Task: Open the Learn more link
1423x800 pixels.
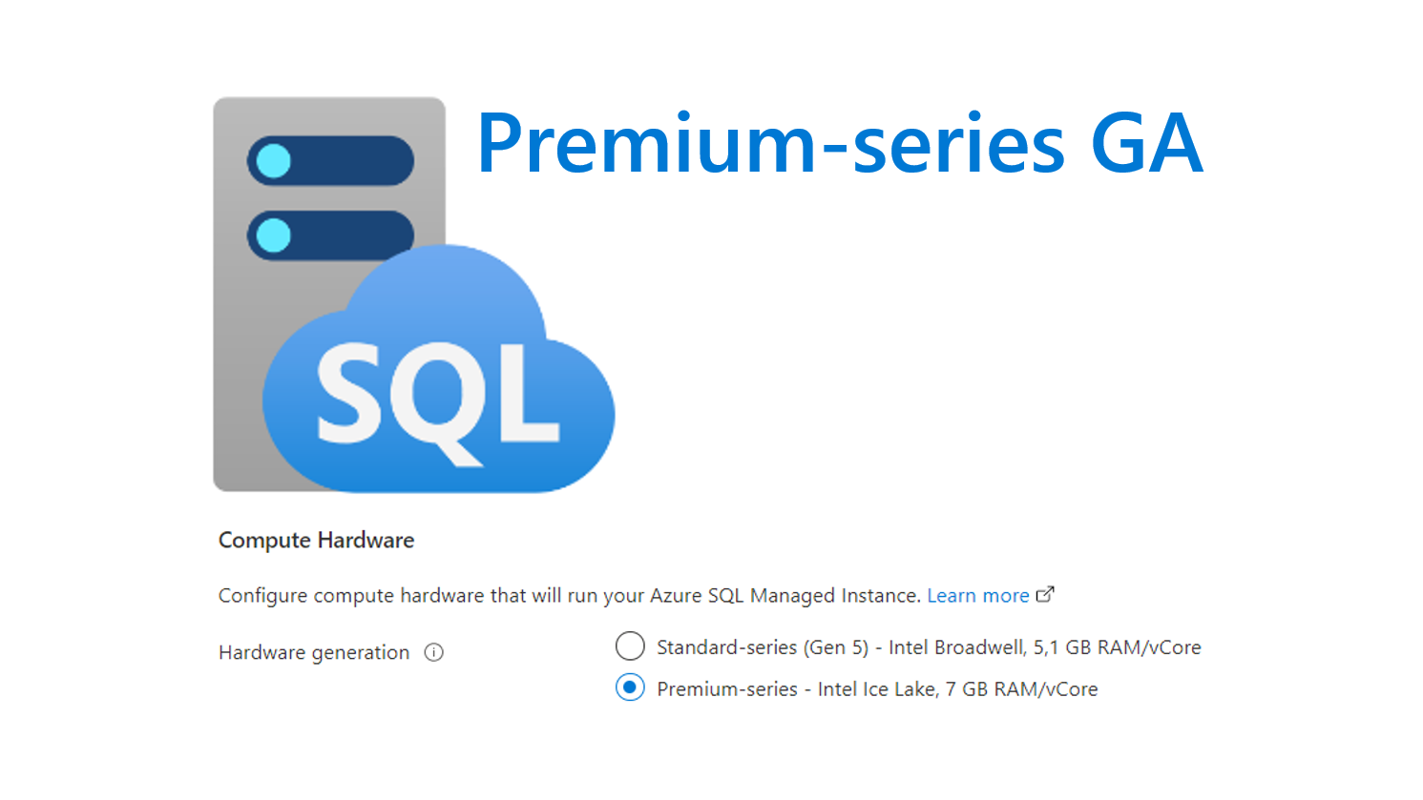Action: click(977, 596)
